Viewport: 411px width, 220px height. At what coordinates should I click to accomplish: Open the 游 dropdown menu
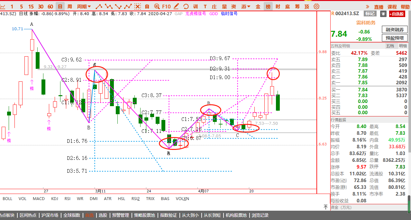246,6
